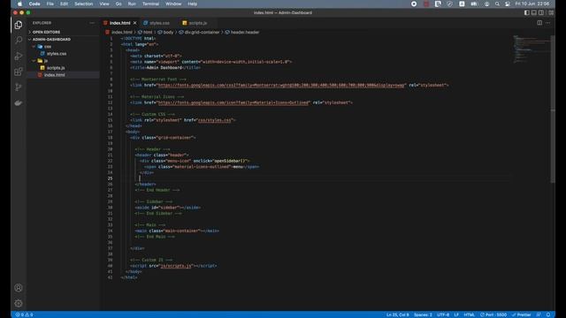
Task: Open the Accounts menu icon
Action: [18, 288]
